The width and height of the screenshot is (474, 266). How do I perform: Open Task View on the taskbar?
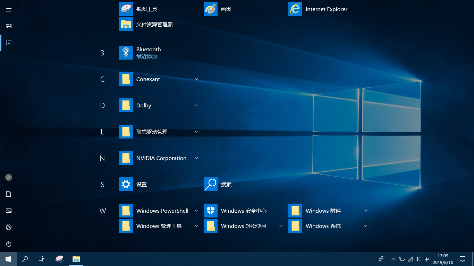42,259
